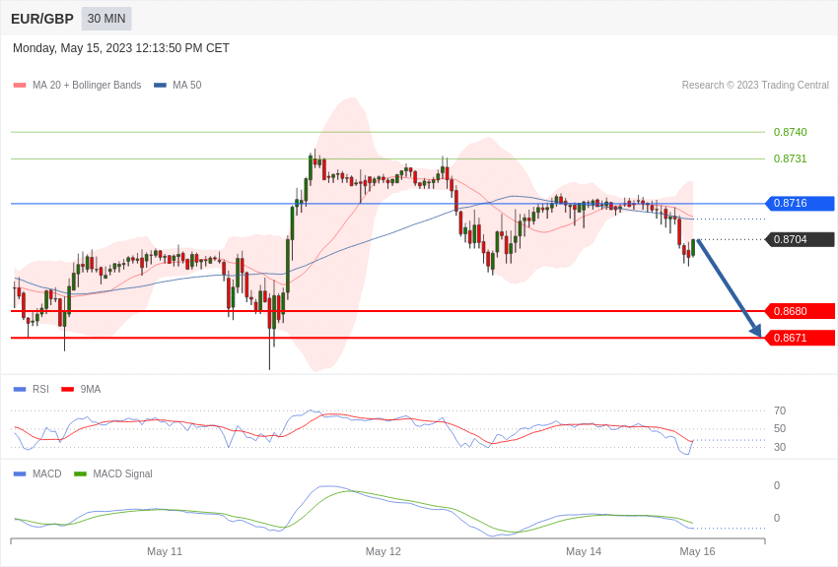Click the MACD Signal legend swatch
The image size is (838, 567).
pos(80,474)
